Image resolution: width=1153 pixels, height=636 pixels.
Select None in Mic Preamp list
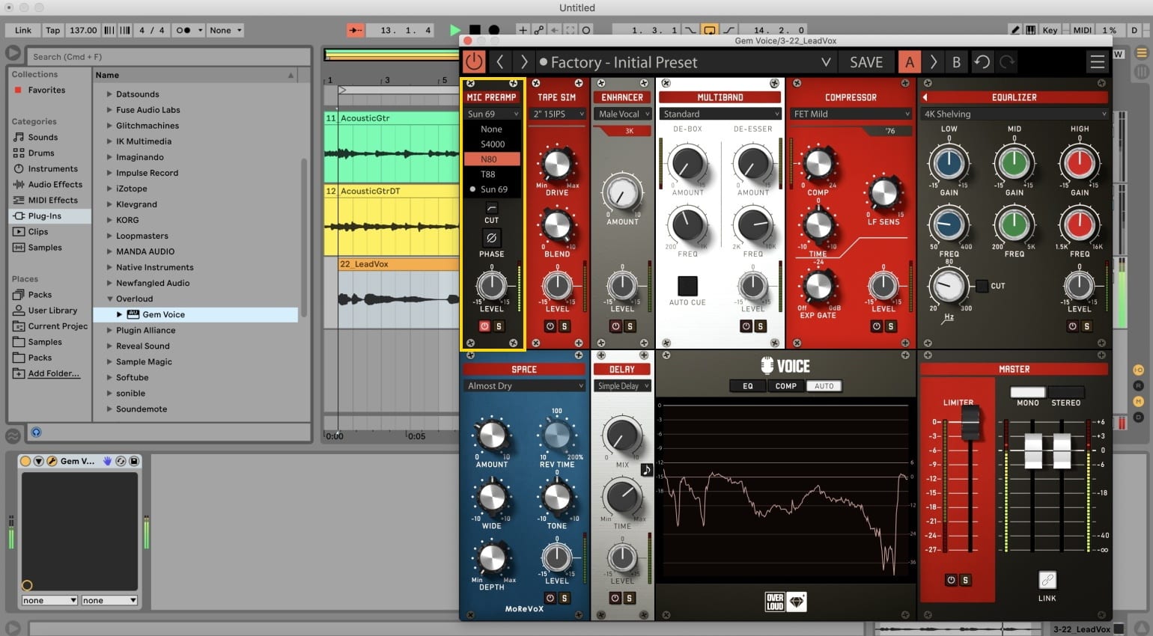point(491,129)
